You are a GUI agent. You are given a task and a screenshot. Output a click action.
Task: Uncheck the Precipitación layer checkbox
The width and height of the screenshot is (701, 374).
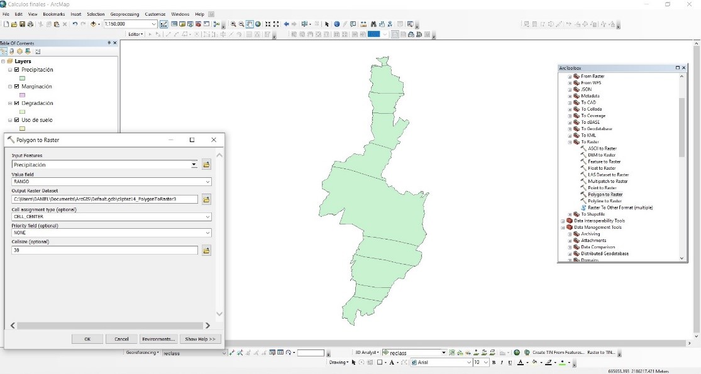coord(17,70)
